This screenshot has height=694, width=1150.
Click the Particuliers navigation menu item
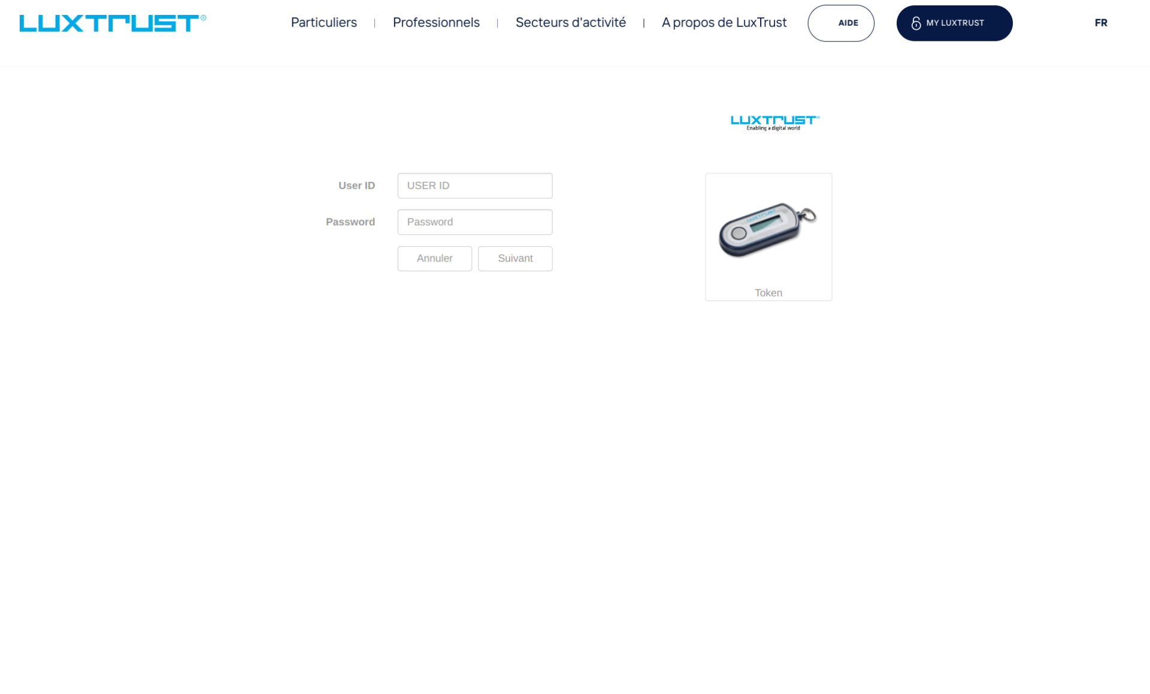coord(325,23)
